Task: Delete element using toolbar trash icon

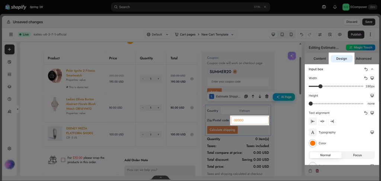Action: [267, 97]
